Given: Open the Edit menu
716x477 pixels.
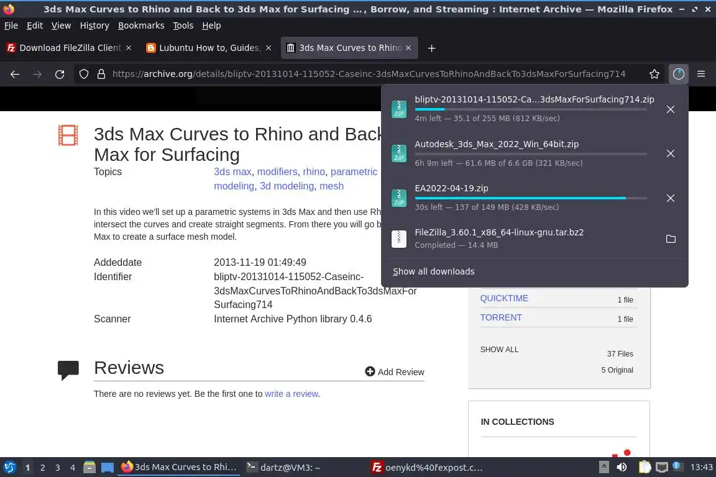Looking at the screenshot, I should pos(35,25).
